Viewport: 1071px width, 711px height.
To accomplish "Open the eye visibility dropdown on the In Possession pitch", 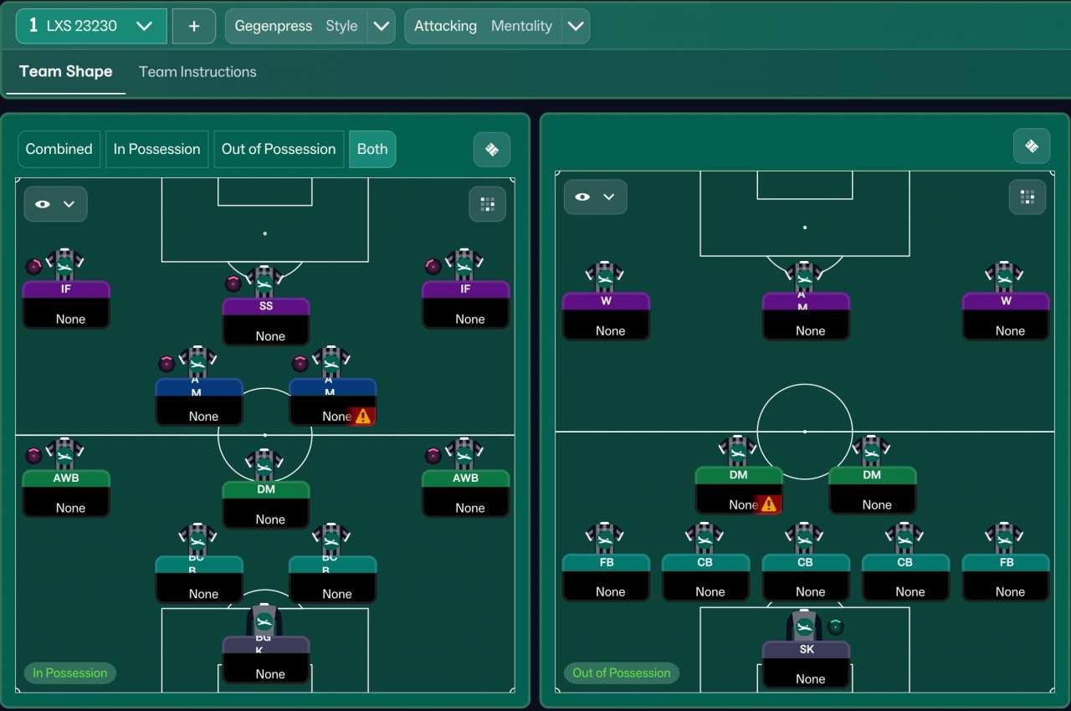I will 55,204.
